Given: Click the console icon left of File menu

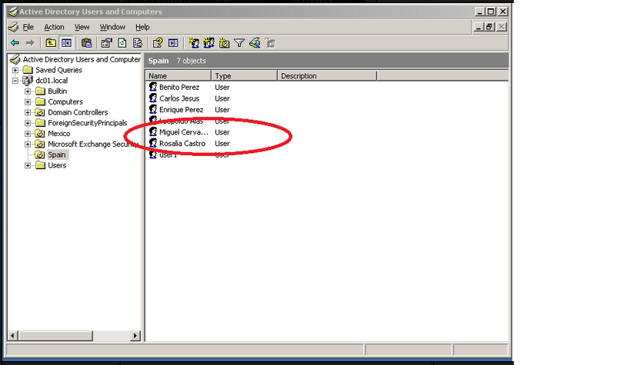Looking at the screenshot, I should coord(14,27).
